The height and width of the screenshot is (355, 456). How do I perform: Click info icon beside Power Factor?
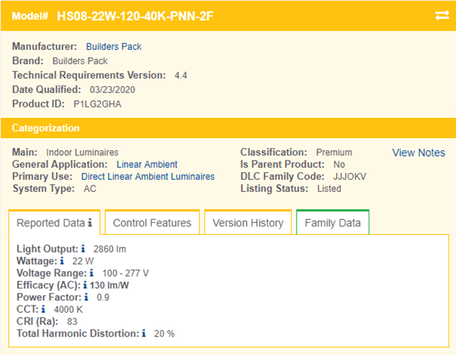click(86, 297)
